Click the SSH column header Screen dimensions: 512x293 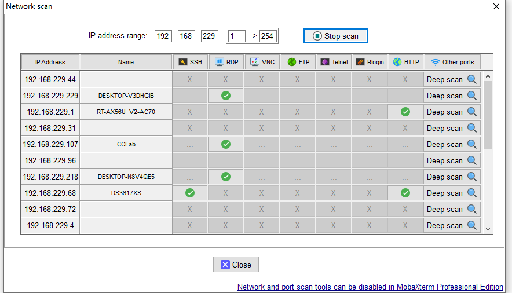[x=190, y=62]
